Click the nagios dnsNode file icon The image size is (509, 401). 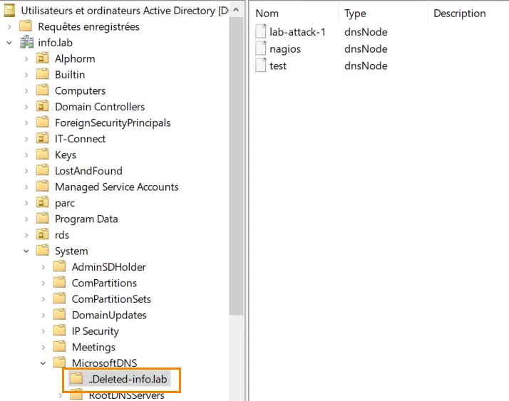coord(261,49)
